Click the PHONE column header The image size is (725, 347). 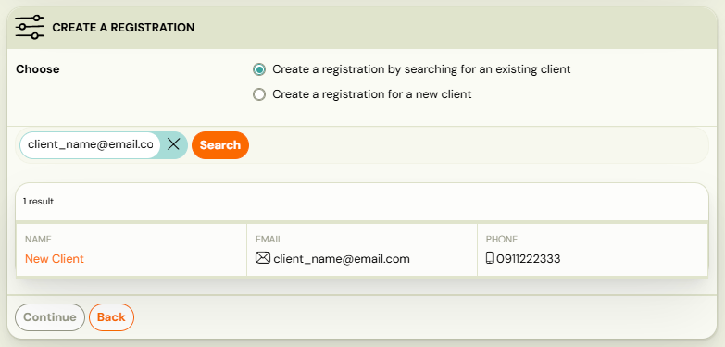point(502,240)
